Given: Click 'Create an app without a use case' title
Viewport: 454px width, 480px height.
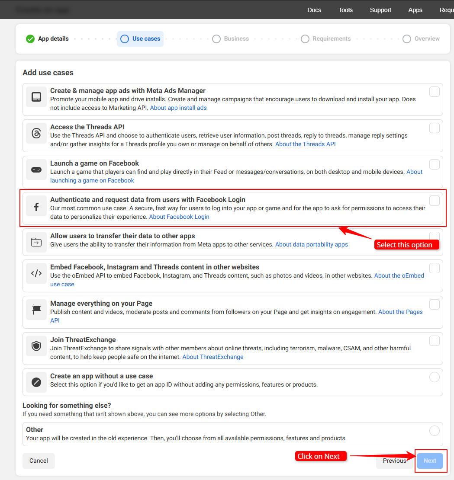Looking at the screenshot, I should (x=102, y=376).
